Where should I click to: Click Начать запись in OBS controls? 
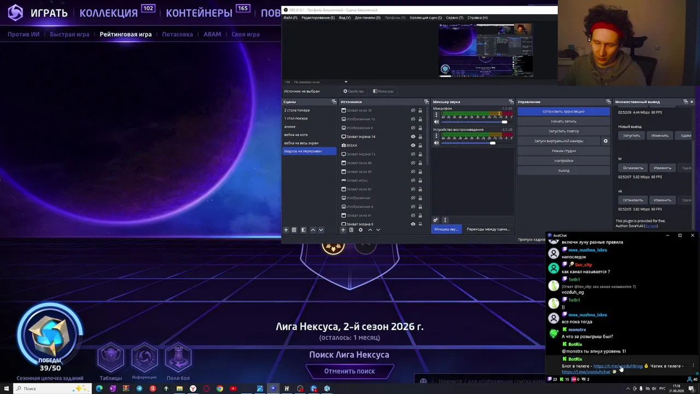564,121
